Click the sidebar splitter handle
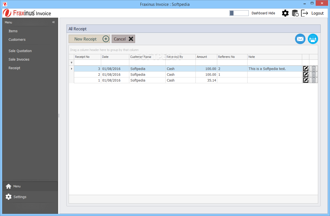330x216 pixels. coord(59,115)
